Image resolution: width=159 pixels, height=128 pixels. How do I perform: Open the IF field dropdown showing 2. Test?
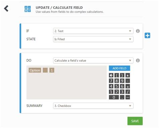pos(93,31)
